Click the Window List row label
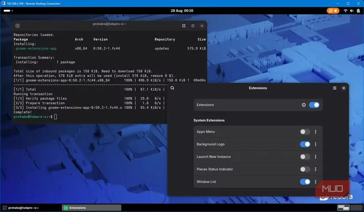The height and width of the screenshot is (212, 364). [206, 182]
